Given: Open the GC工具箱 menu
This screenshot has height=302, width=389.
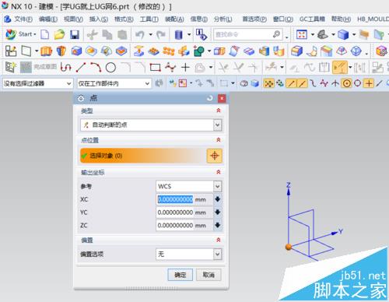Looking at the screenshot, I should point(312,19).
